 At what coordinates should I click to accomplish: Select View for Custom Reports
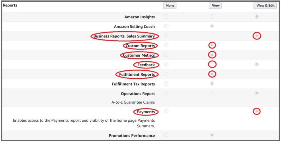pyautogui.click(x=212, y=45)
